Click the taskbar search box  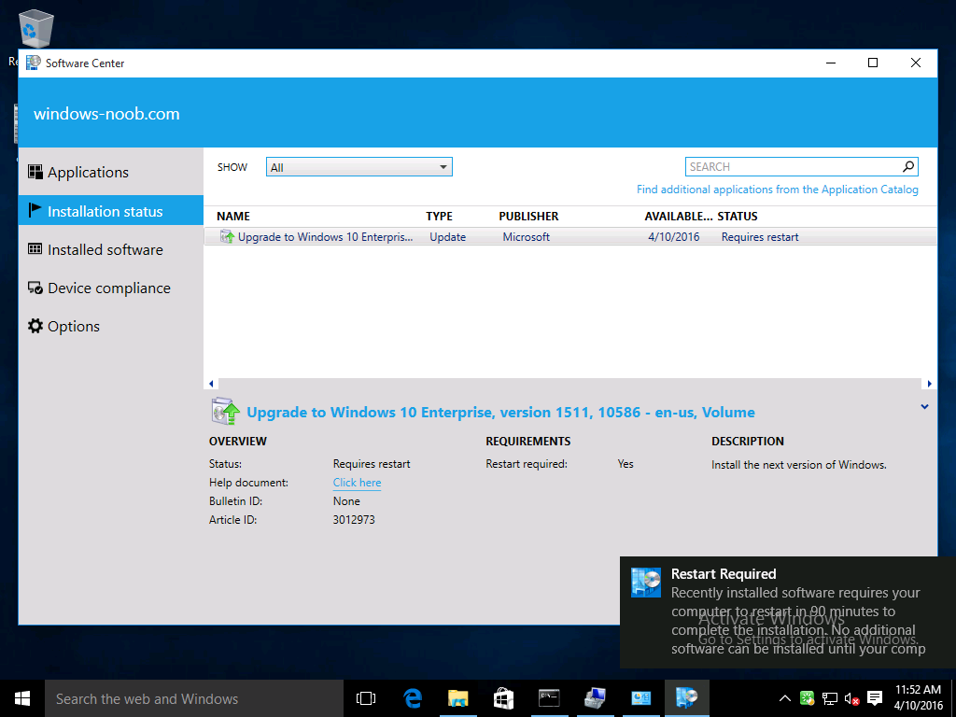tap(194, 698)
